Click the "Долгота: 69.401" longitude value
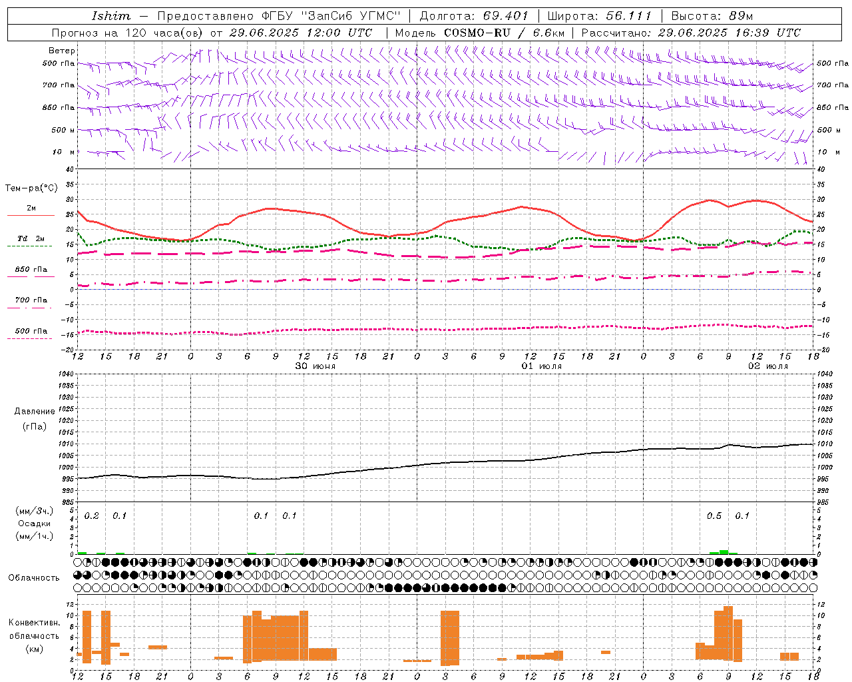 474,16
